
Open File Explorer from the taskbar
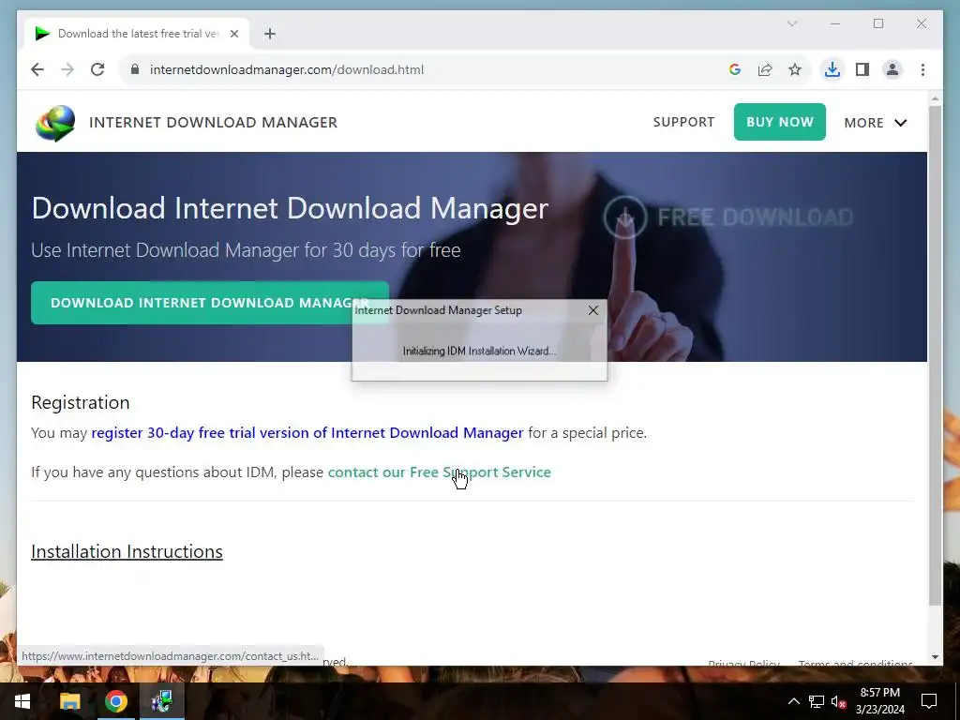tap(69, 701)
